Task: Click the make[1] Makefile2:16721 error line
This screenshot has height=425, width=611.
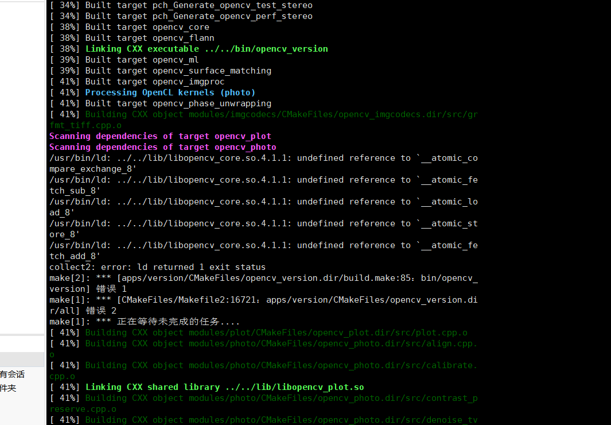Action: (x=263, y=300)
